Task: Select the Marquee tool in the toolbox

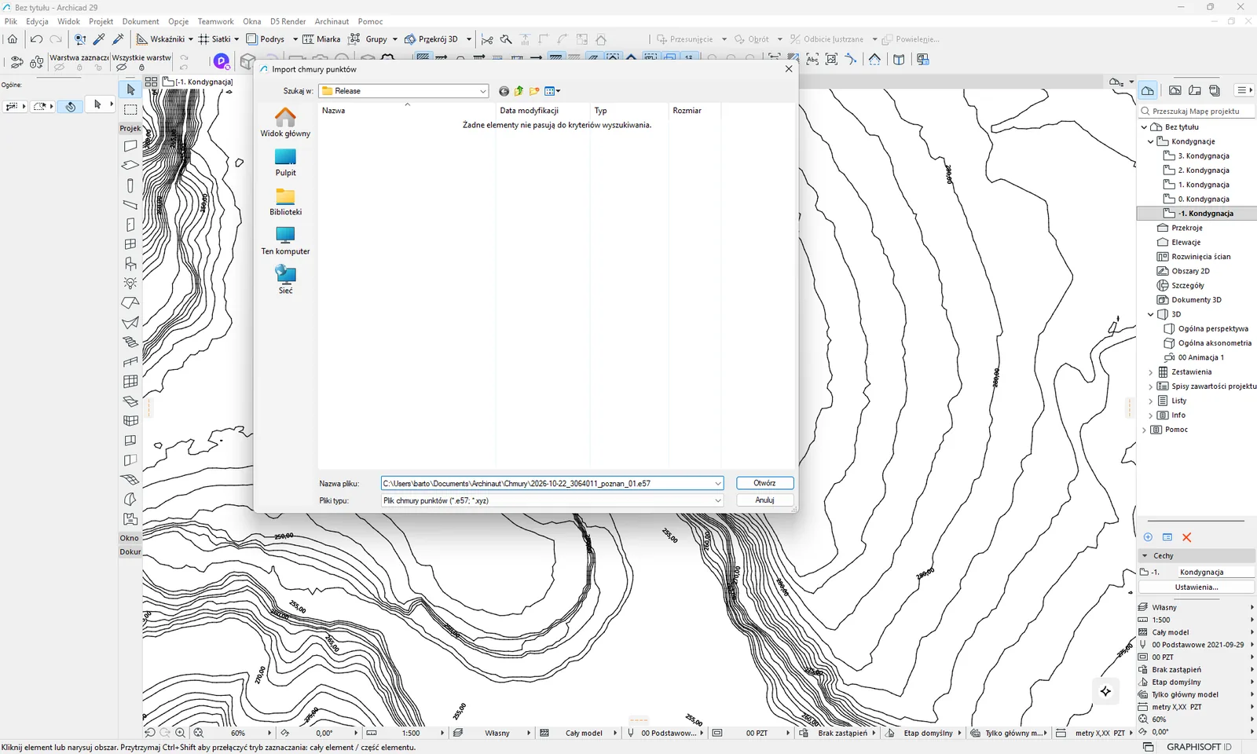Action: [x=130, y=110]
